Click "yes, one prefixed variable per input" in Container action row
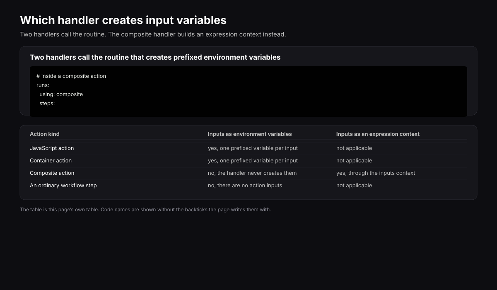 (x=253, y=160)
